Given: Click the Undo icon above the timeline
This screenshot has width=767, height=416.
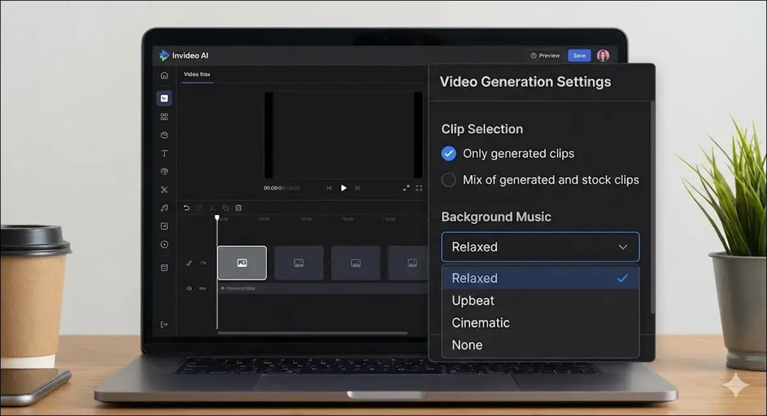Looking at the screenshot, I should (186, 207).
